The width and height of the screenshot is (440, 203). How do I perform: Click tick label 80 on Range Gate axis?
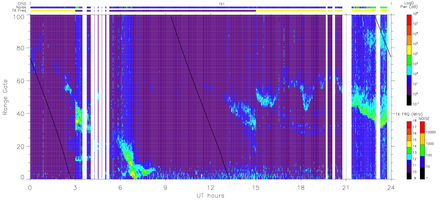tap(21, 48)
